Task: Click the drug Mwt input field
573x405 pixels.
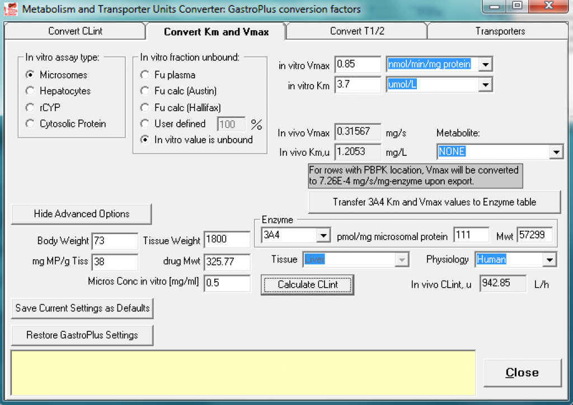Action: [227, 261]
